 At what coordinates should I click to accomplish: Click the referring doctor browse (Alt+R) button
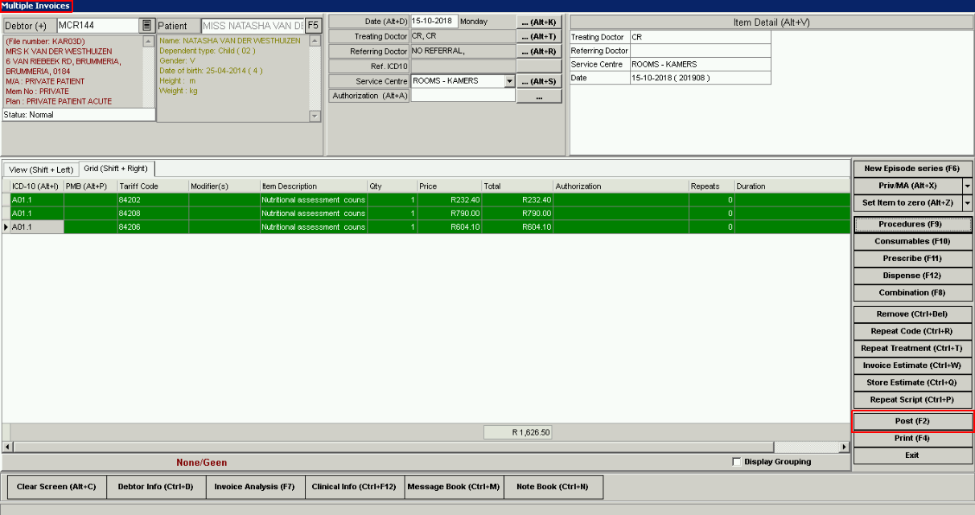(x=538, y=51)
